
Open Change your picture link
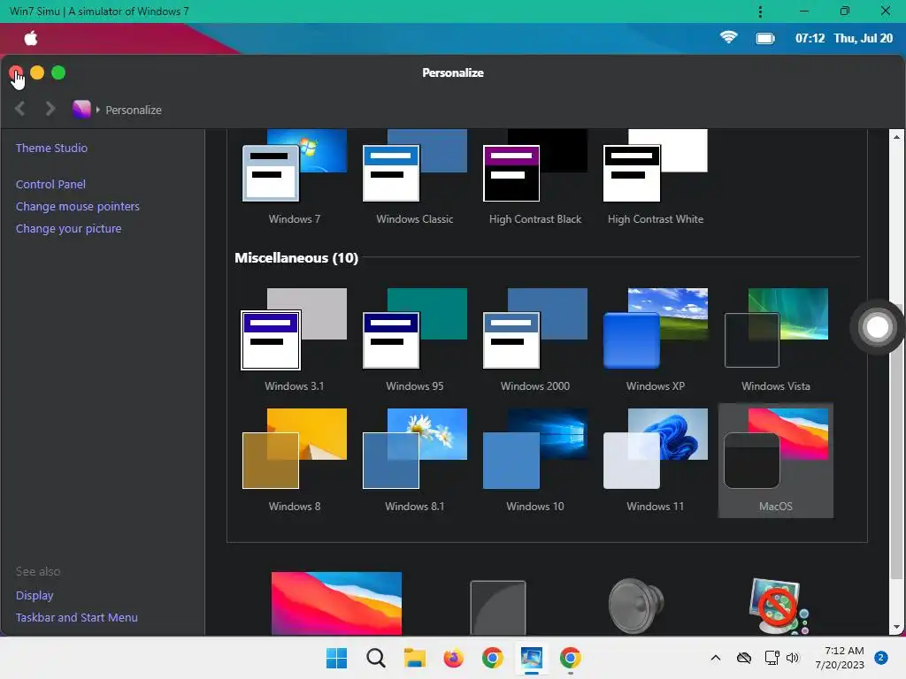click(68, 229)
